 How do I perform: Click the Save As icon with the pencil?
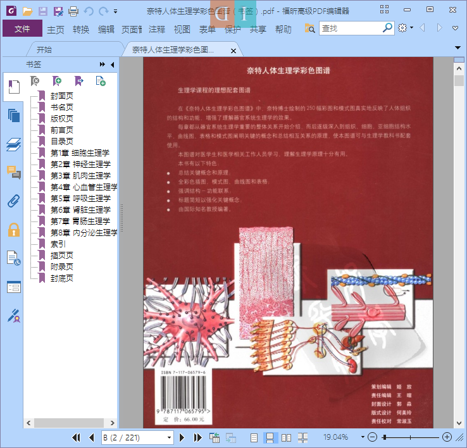(x=58, y=11)
